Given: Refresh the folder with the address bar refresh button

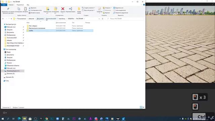Looking at the screenshot, I should tap(102, 19).
